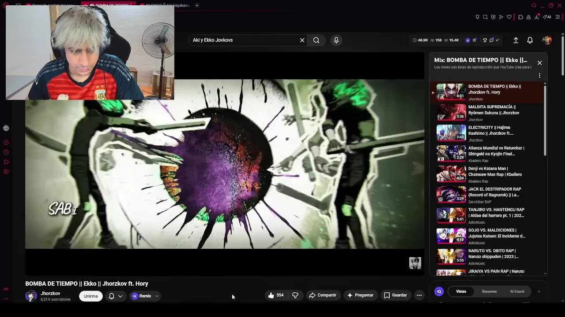The image size is (565, 317).
Task: Play JACK EL DESTRIPADOR RAP from playlist
Action: point(487,195)
